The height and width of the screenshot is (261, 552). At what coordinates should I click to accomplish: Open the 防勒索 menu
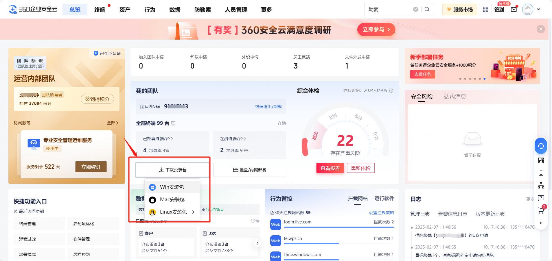pyautogui.click(x=203, y=10)
